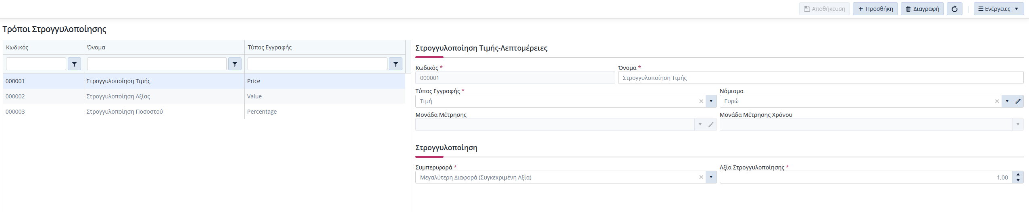This screenshot has width=1029, height=212.
Task: Expand the Μονάδα Μέτρησης dropdown
Action: tap(700, 124)
